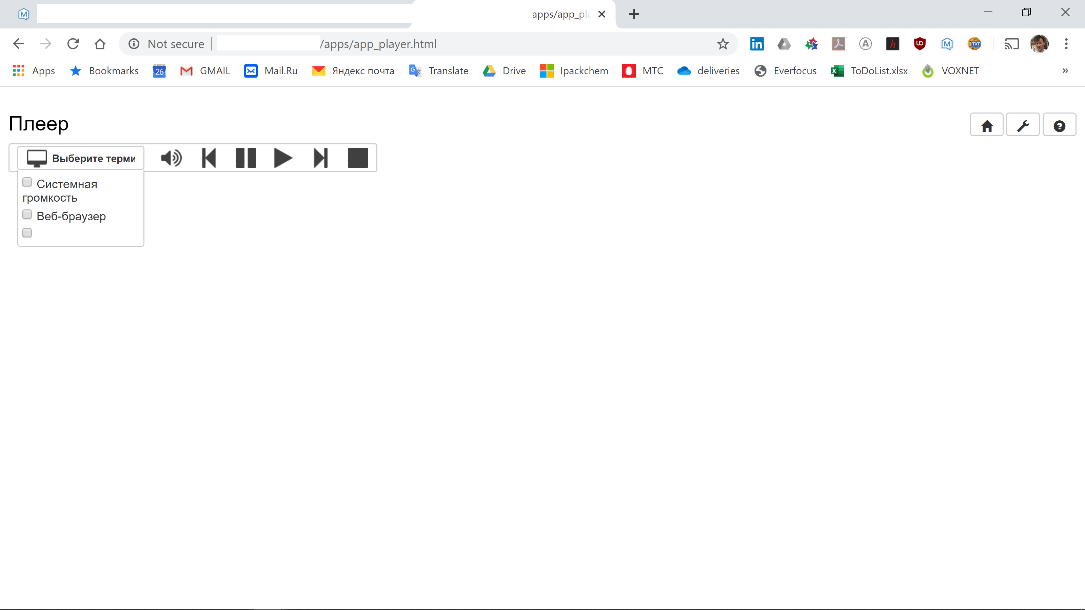1085x610 pixels.
Task: Open player settings via wrench icon
Action: pyautogui.click(x=1023, y=124)
